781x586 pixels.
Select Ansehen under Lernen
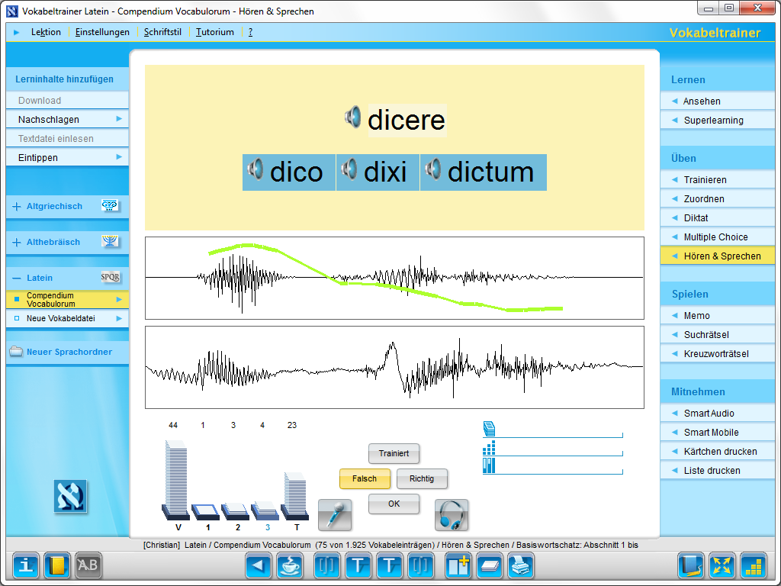click(x=717, y=101)
